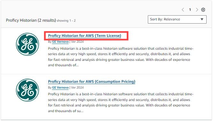The image size is (213, 122).
Task: Click the Term License product description text
Action: click(x=121, y=57)
